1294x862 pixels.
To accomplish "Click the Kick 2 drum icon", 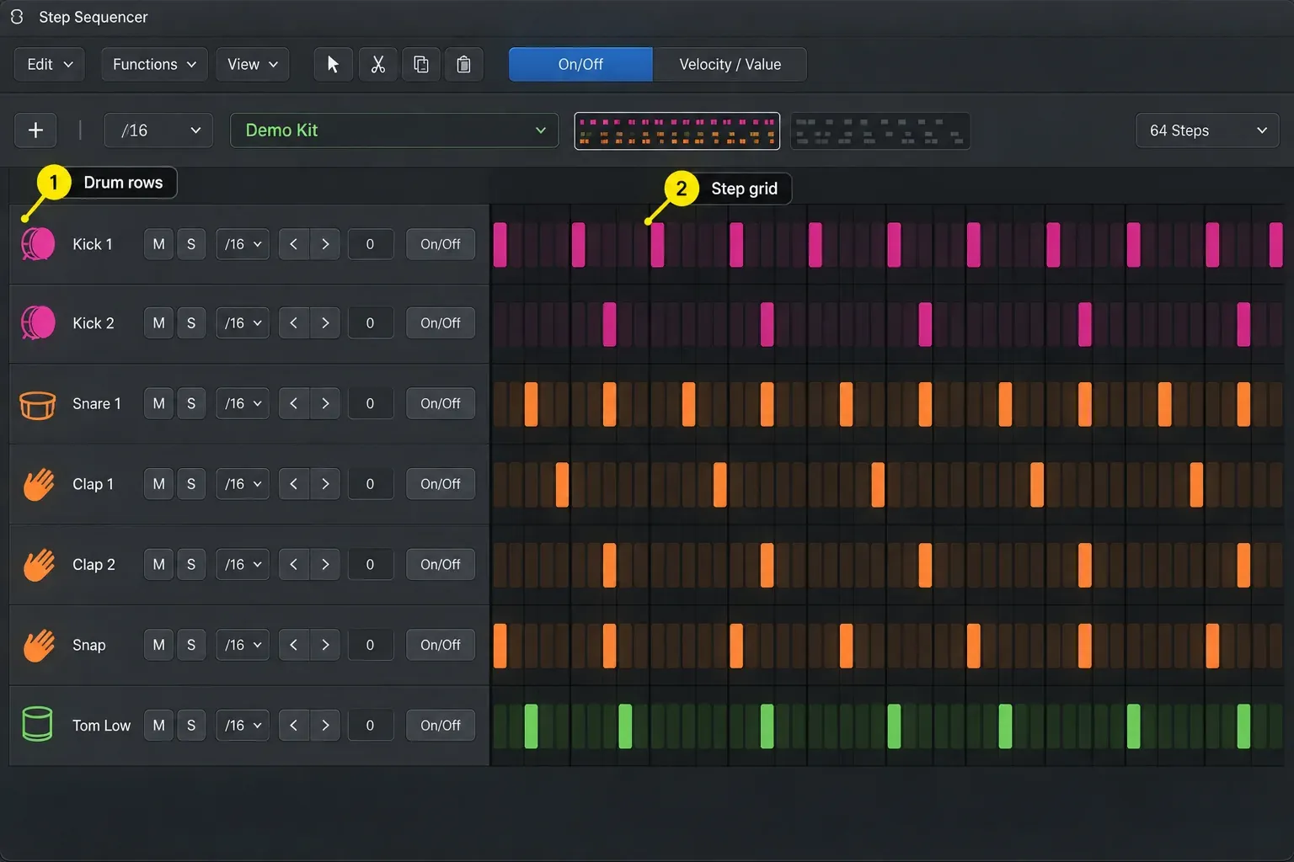I will coord(38,322).
